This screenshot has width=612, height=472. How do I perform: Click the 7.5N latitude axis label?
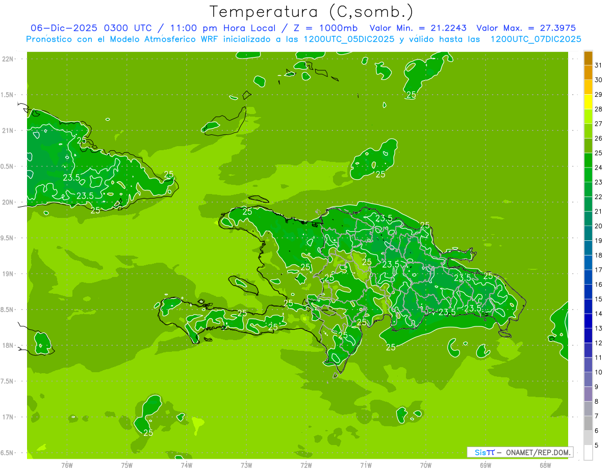pyautogui.click(x=8, y=381)
